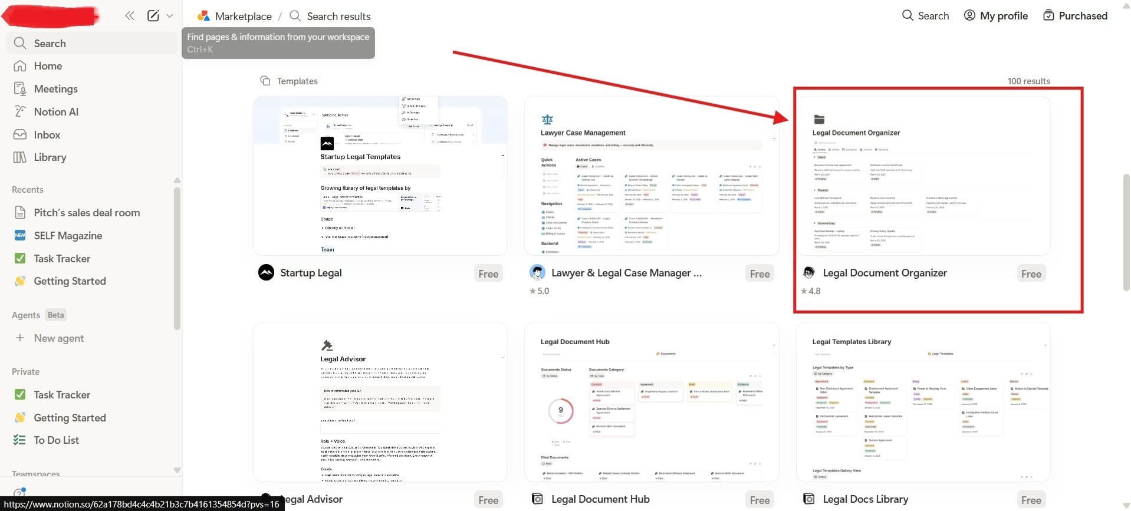Screen dimensions: 1131x511
Task: Click Lawyer & Legal Case Manager creator avatar
Action: [537, 272]
